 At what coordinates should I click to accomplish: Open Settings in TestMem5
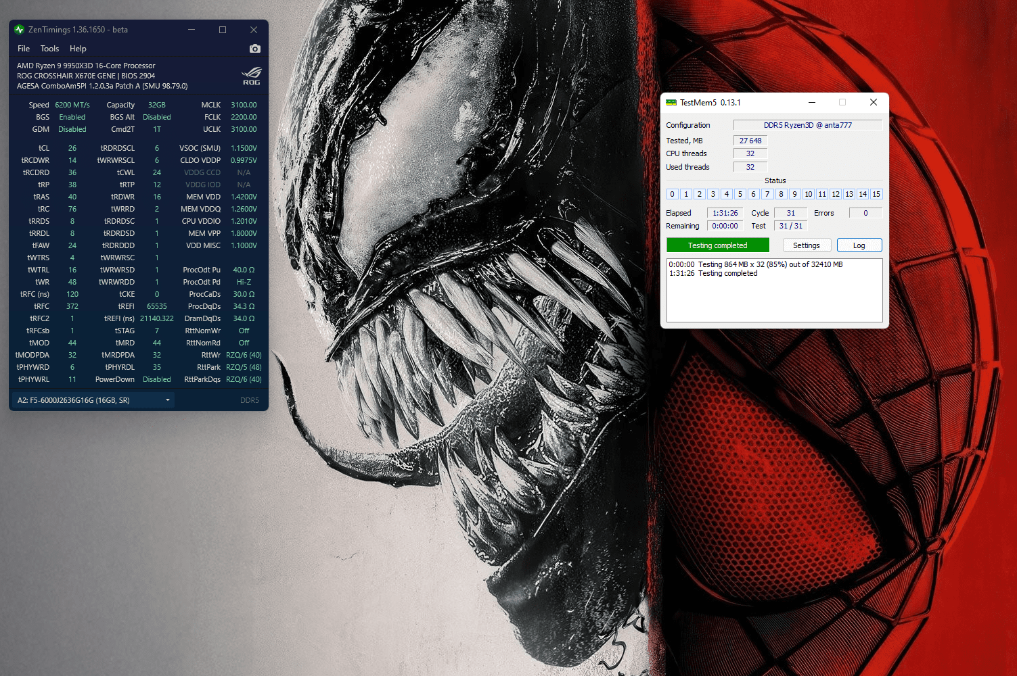[807, 245]
